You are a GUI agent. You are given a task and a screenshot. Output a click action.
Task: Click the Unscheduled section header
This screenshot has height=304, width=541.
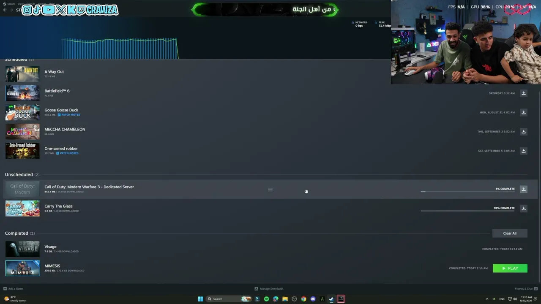click(x=22, y=174)
